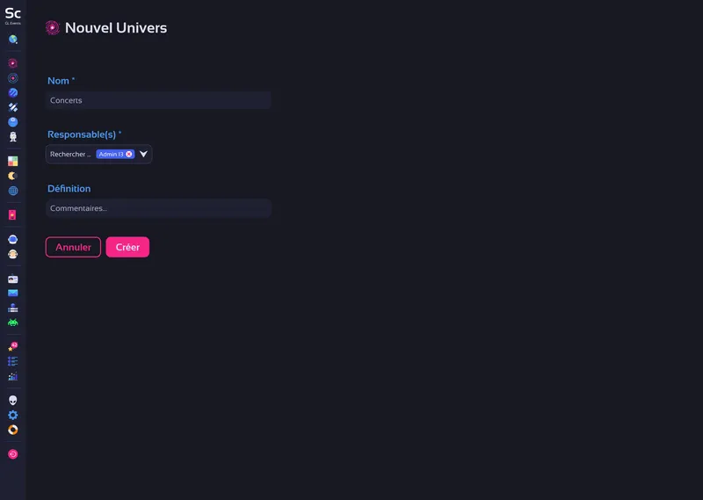Viewport: 703px width, 500px height.
Task: Click the astronaut icon in sidebar
Action: point(13,137)
